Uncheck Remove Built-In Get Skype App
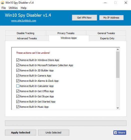 tap(18, 96)
